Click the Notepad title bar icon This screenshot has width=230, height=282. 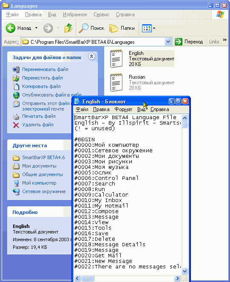(x=77, y=101)
